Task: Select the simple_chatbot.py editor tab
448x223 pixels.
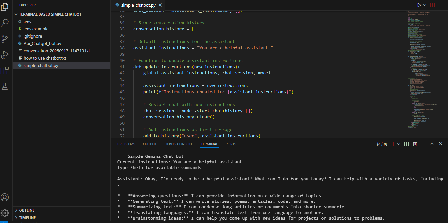Action: 138,5
